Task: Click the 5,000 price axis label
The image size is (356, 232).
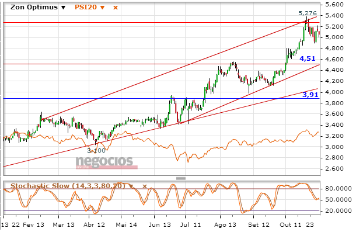Action: tap(334, 37)
